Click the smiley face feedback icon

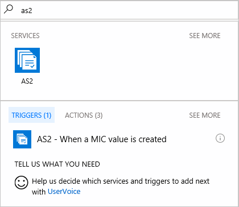[22, 183]
